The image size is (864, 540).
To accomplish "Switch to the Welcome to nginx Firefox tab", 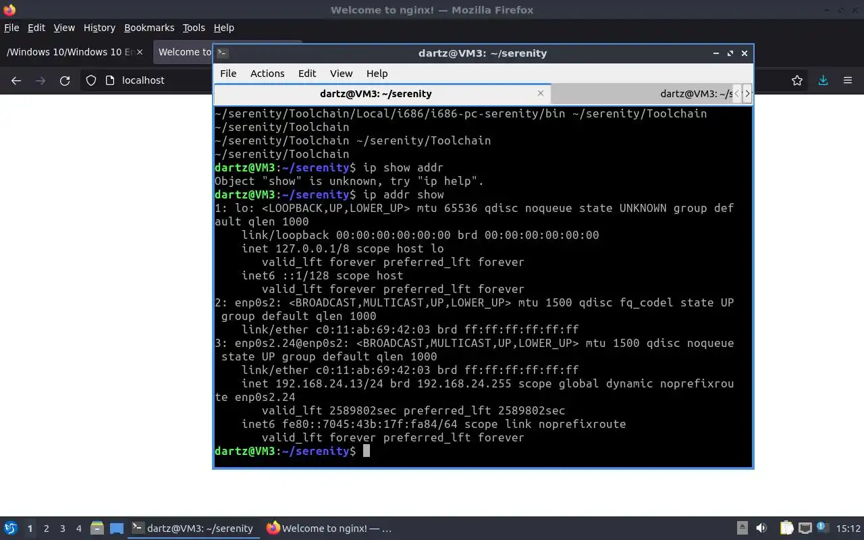I will coord(183,52).
